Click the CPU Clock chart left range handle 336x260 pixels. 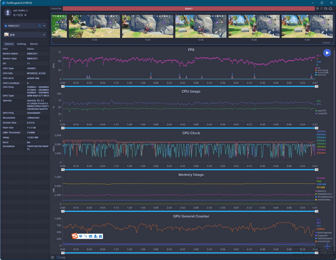63,170
